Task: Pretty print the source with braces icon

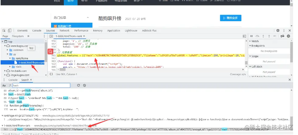Action: click(51, 74)
